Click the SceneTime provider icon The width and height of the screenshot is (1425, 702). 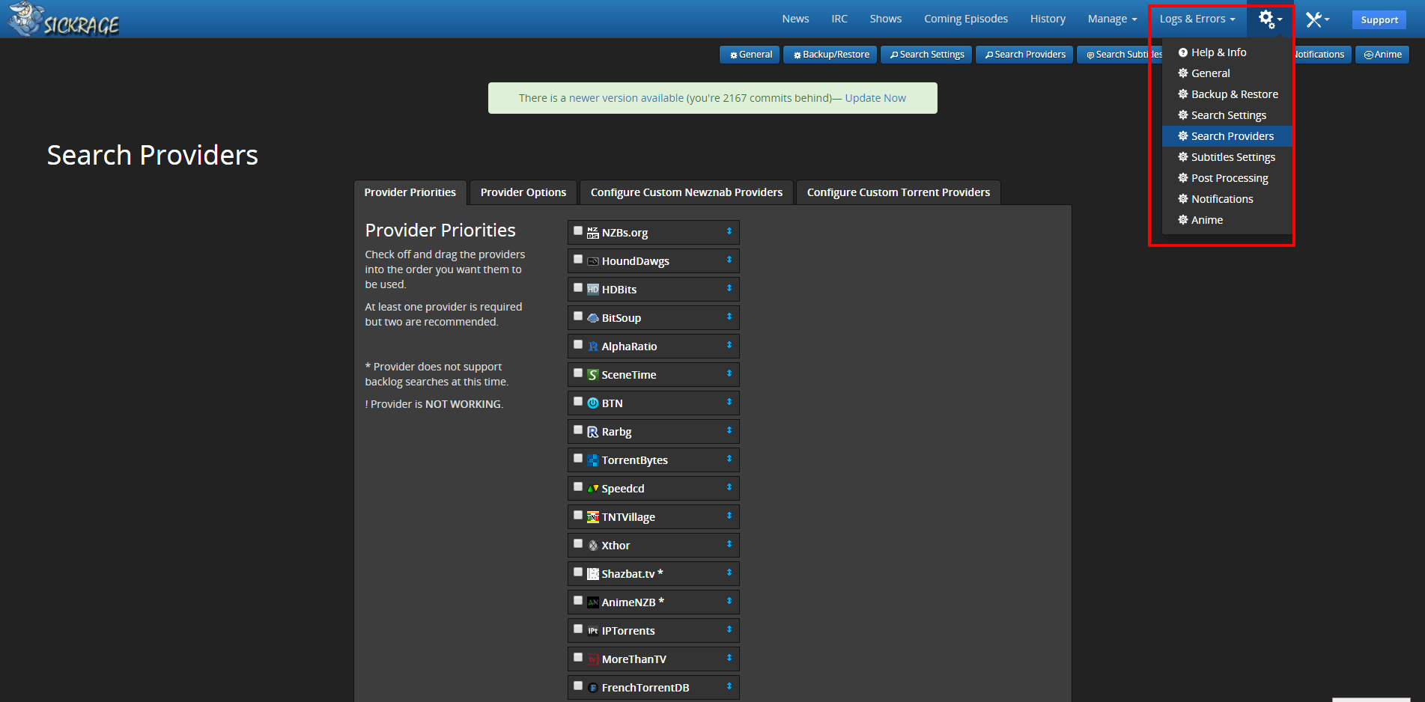pyautogui.click(x=593, y=375)
